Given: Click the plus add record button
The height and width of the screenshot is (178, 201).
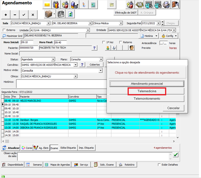Looking at the screenshot, I should tap(6, 15).
